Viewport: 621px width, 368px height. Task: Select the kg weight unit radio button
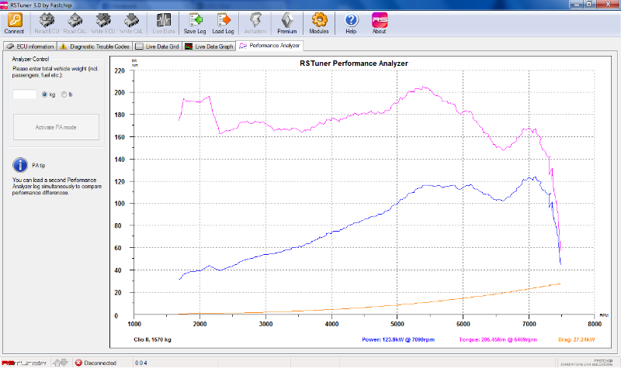[x=44, y=95]
